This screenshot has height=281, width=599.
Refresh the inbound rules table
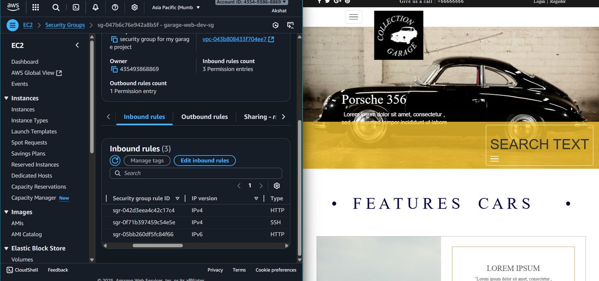coord(115,160)
